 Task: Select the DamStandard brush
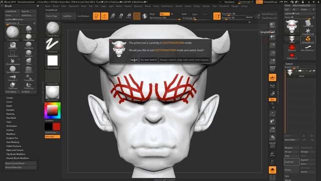pos(13,69)
